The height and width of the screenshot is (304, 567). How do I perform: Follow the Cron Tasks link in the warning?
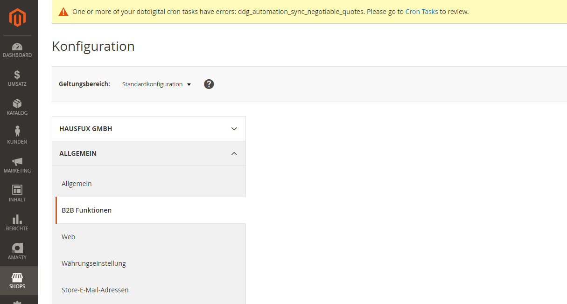point(421,12)
